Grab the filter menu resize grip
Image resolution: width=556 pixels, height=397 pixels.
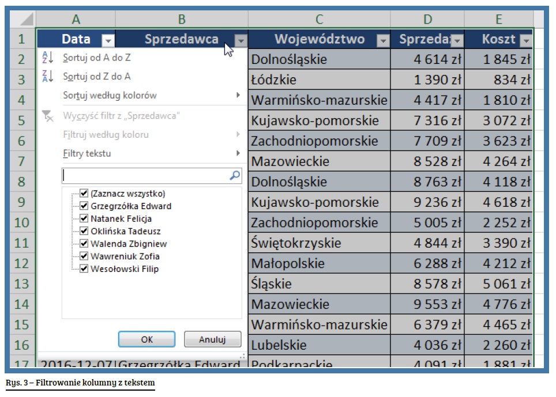tap(243, 356)
